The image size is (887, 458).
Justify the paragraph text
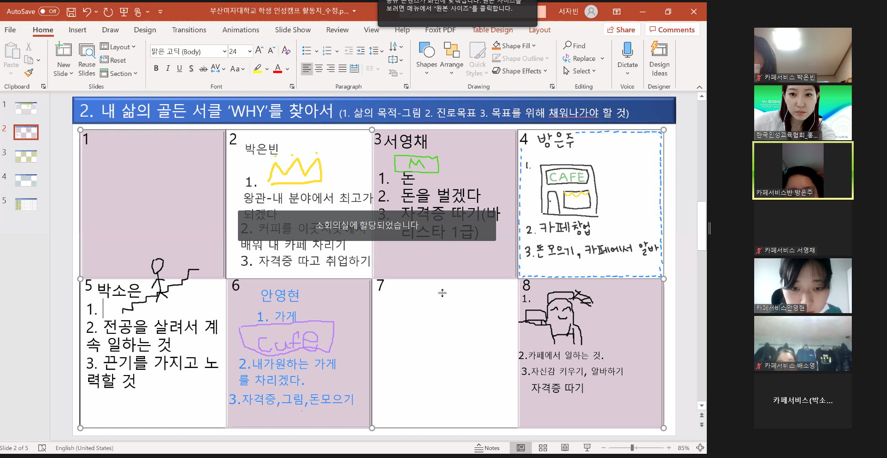pyautogui.click(x=343, y=68)
